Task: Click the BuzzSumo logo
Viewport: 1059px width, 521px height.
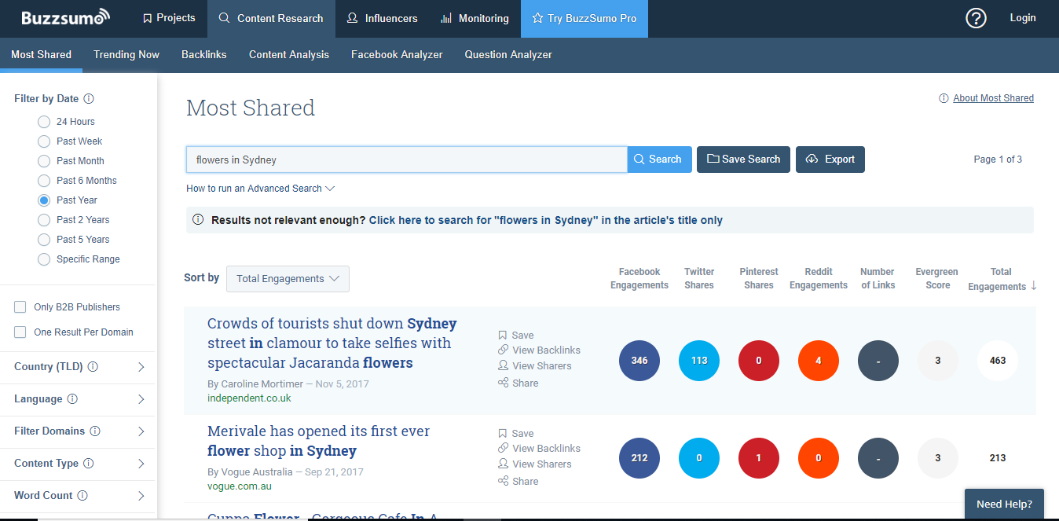Action: [65, 17]
